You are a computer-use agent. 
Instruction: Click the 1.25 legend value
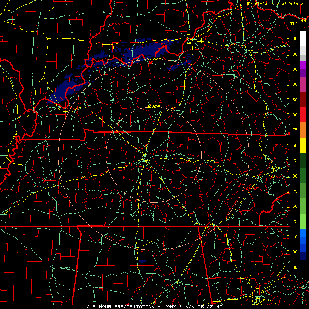coord(292,161)
